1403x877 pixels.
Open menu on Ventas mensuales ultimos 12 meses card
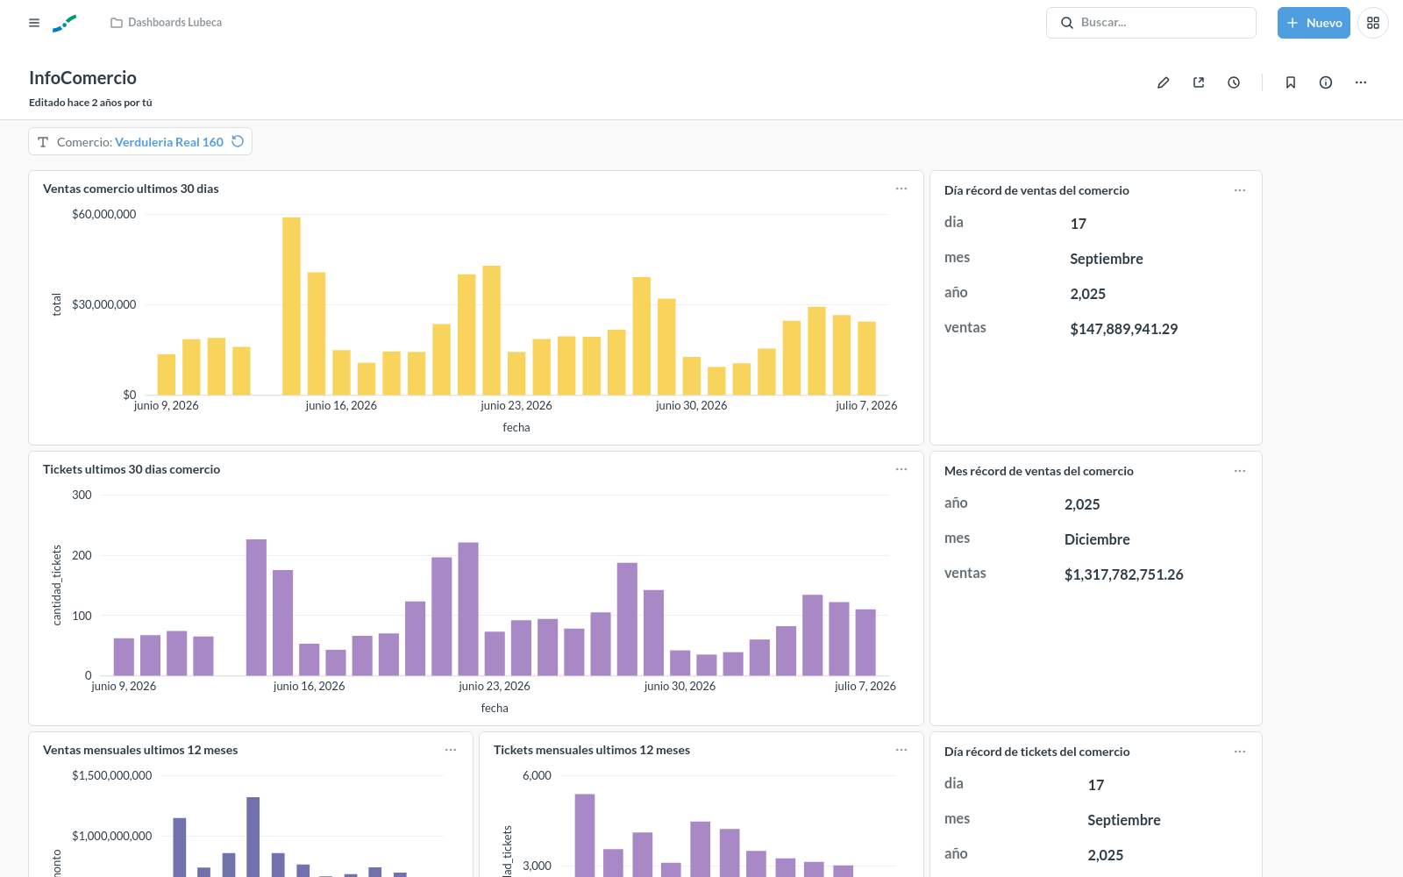(451, 750)
